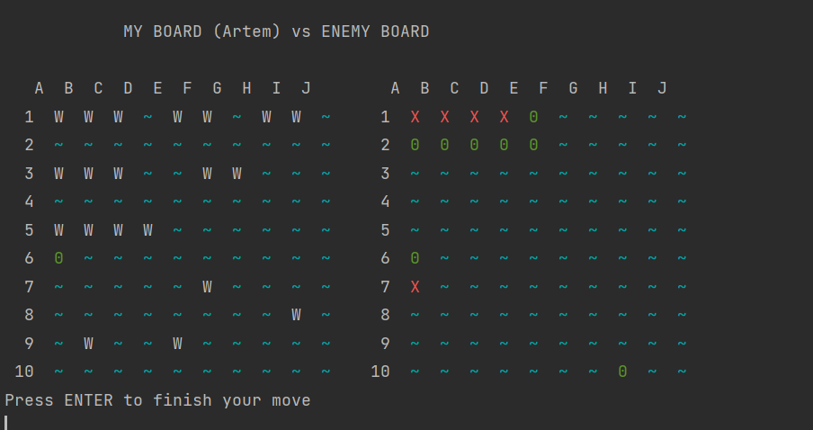Click column header E of the enemy board
Screen dimensions: 813x430
tap(514, 88)
